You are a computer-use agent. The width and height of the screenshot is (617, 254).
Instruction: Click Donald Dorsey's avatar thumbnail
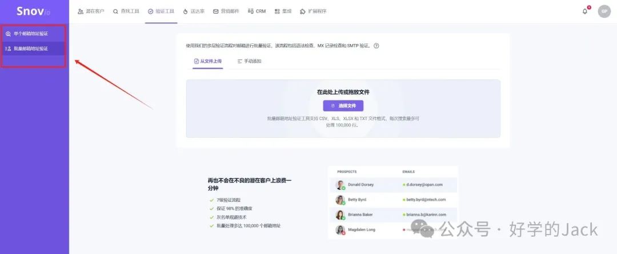(340, 185)
